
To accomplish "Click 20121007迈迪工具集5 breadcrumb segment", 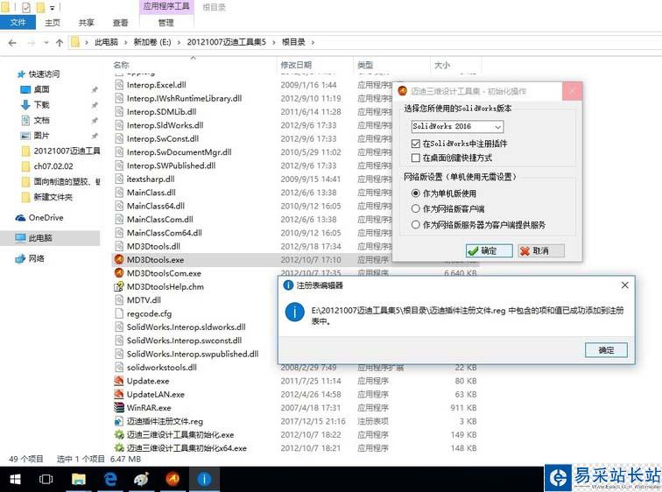I will coord(226,42).
